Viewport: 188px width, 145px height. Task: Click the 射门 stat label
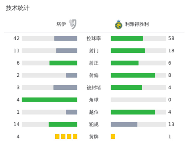pos(94,51)
